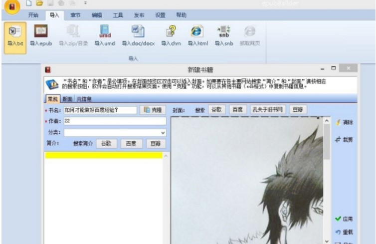Open the 设置 ribbon tab

pyautogui.click(x=160, y=15)
